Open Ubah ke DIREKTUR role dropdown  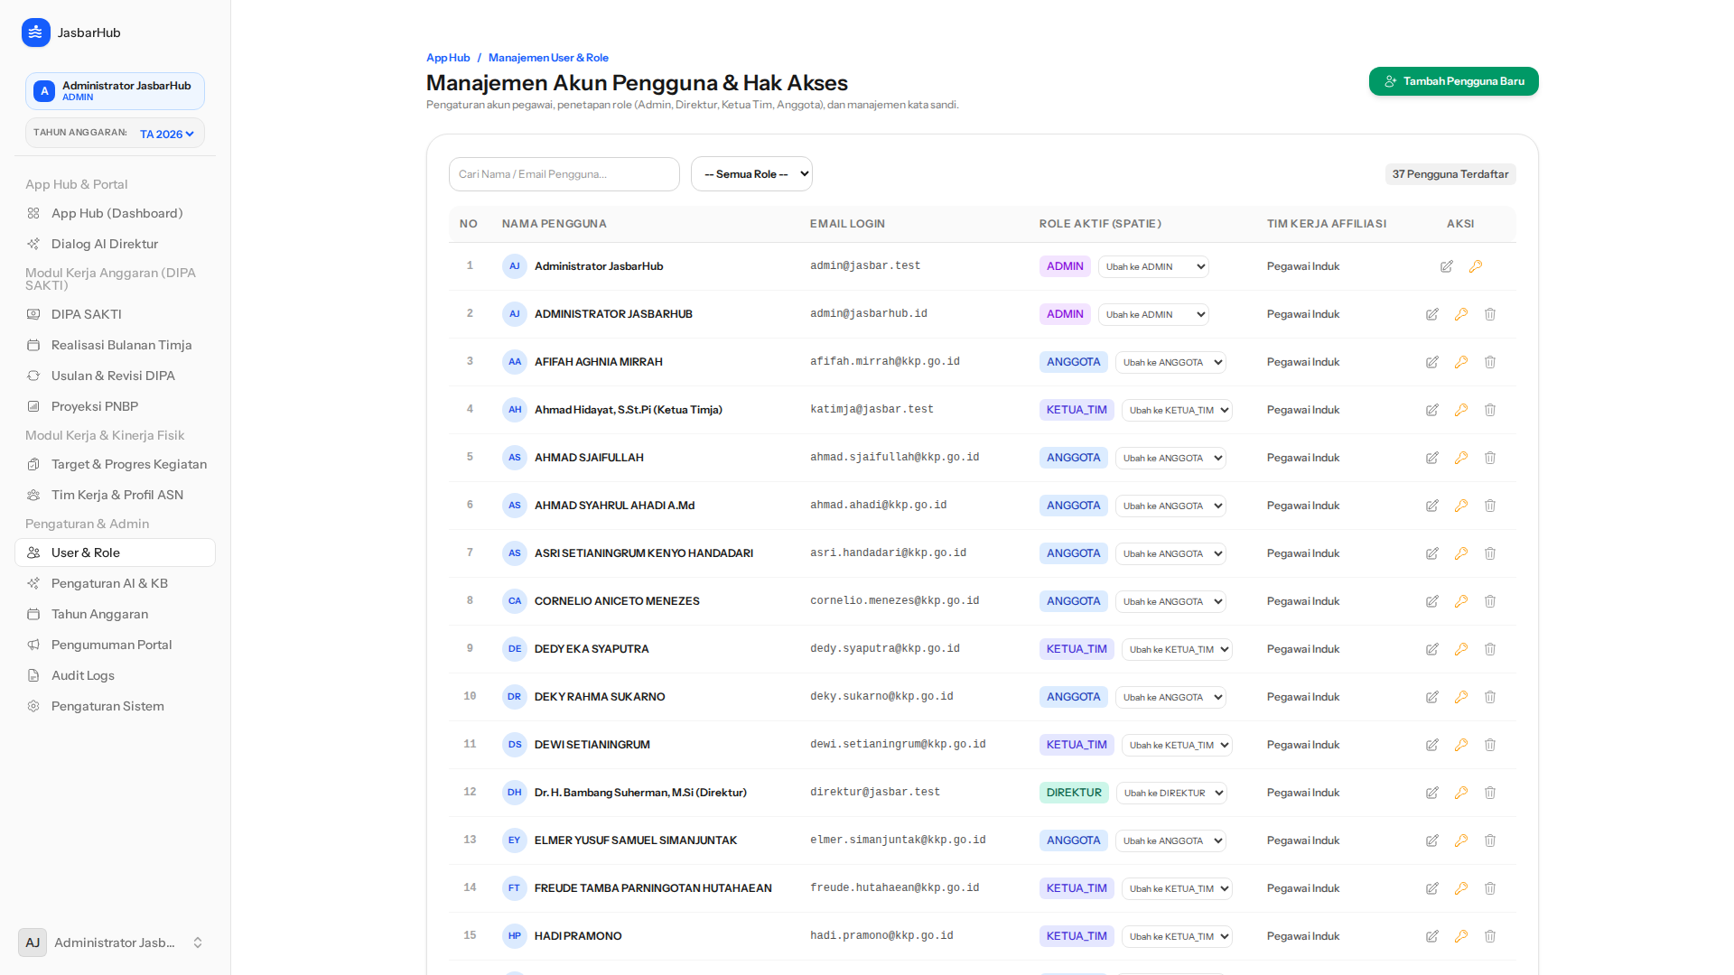(x=1171, y=793)
